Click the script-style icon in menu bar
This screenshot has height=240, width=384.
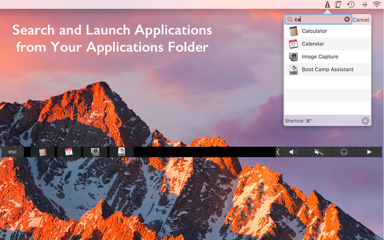coord(338,5)
